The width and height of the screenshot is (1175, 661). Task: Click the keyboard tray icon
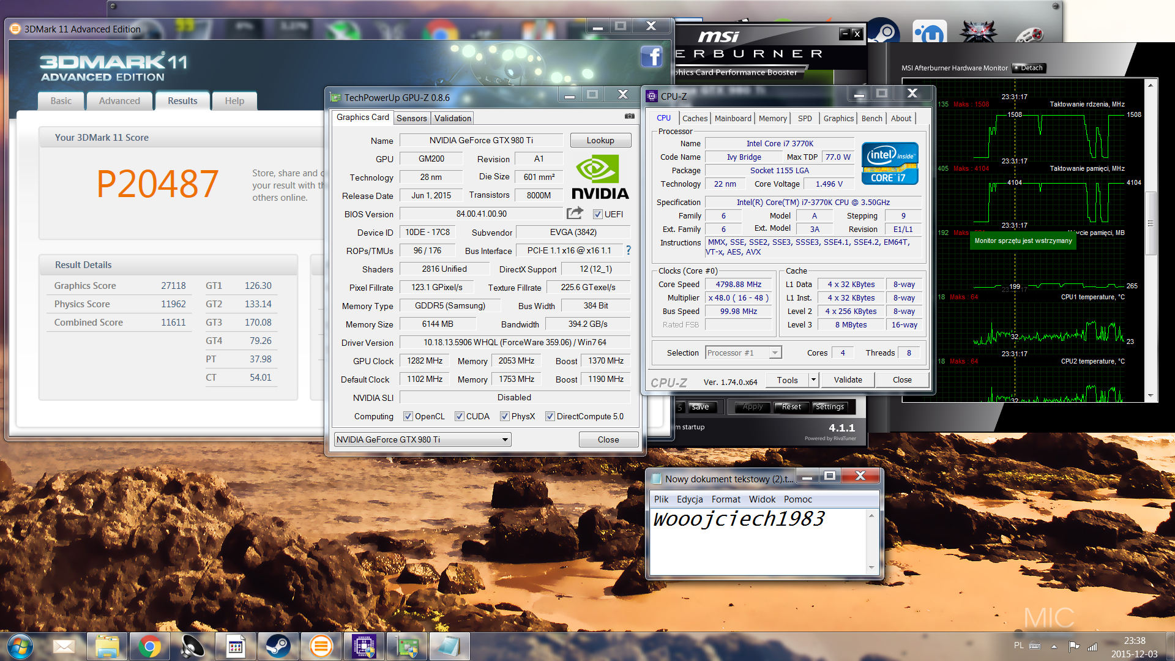click(1035, 646)
